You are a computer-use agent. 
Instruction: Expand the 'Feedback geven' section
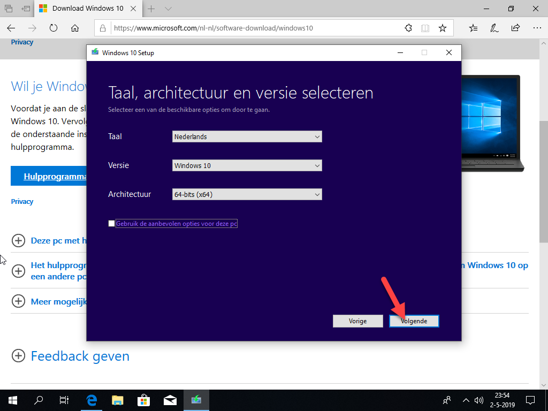coord(80,356)
